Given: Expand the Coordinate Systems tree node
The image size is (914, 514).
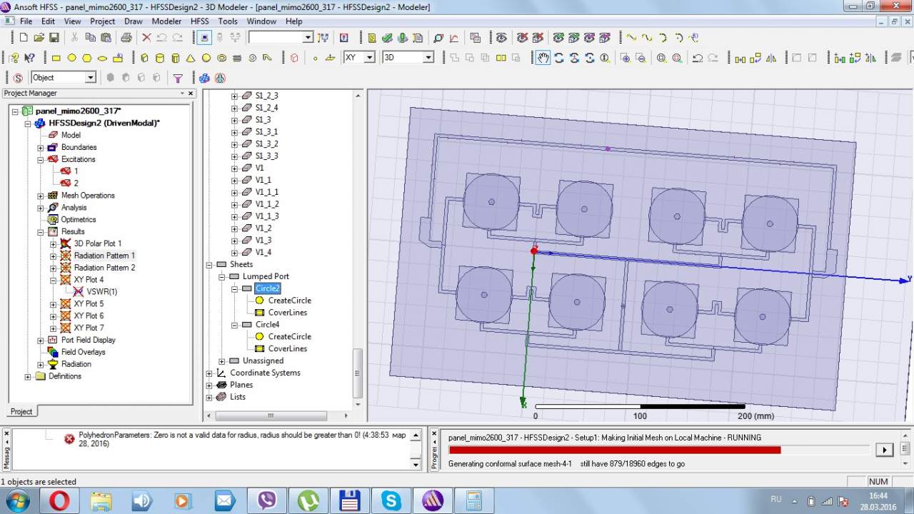Looking at the screenshot, I should pyautogui.click(x=209, y=373).
